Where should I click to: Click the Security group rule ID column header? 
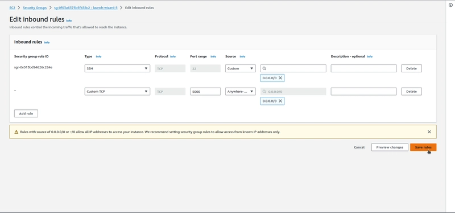tap(31, 56)
